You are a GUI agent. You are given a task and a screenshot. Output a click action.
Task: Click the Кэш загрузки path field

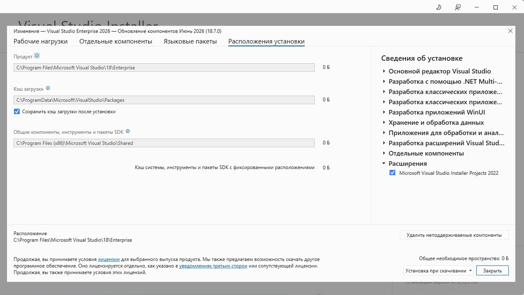coord(164,100)
